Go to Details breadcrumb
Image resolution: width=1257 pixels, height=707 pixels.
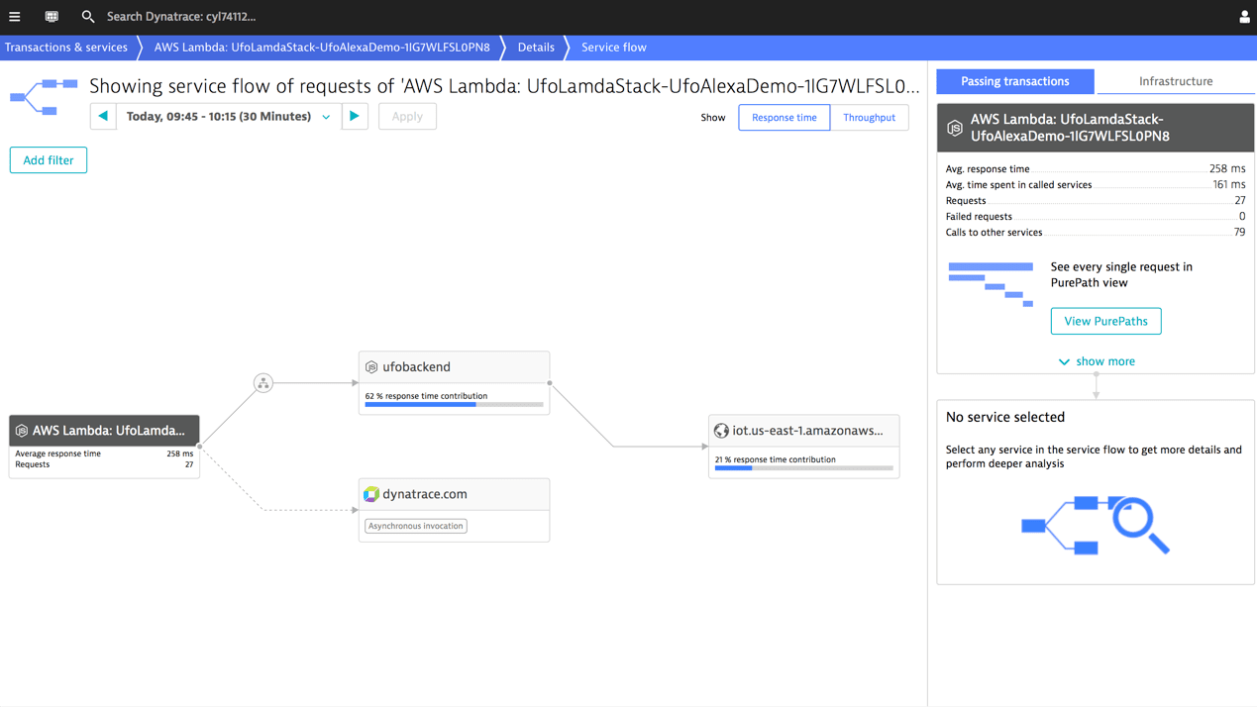(x=536, y=48)
